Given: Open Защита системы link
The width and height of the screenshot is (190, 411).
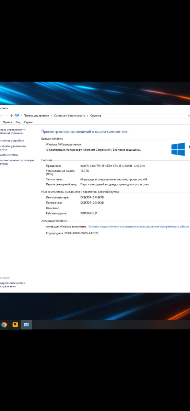Looking at the screenshot, I should pos(9,155).
